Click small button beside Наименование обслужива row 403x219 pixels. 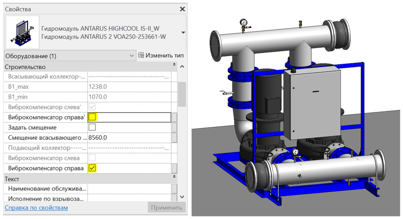click(174, 189)
